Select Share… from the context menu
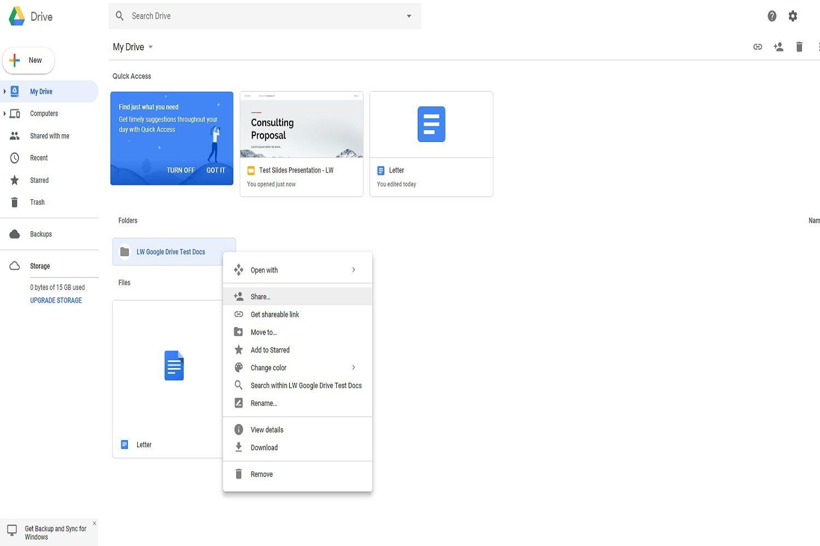The height and width of the screenshot is (546, 820). coord(260,296)
